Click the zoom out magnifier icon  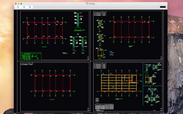18,7
